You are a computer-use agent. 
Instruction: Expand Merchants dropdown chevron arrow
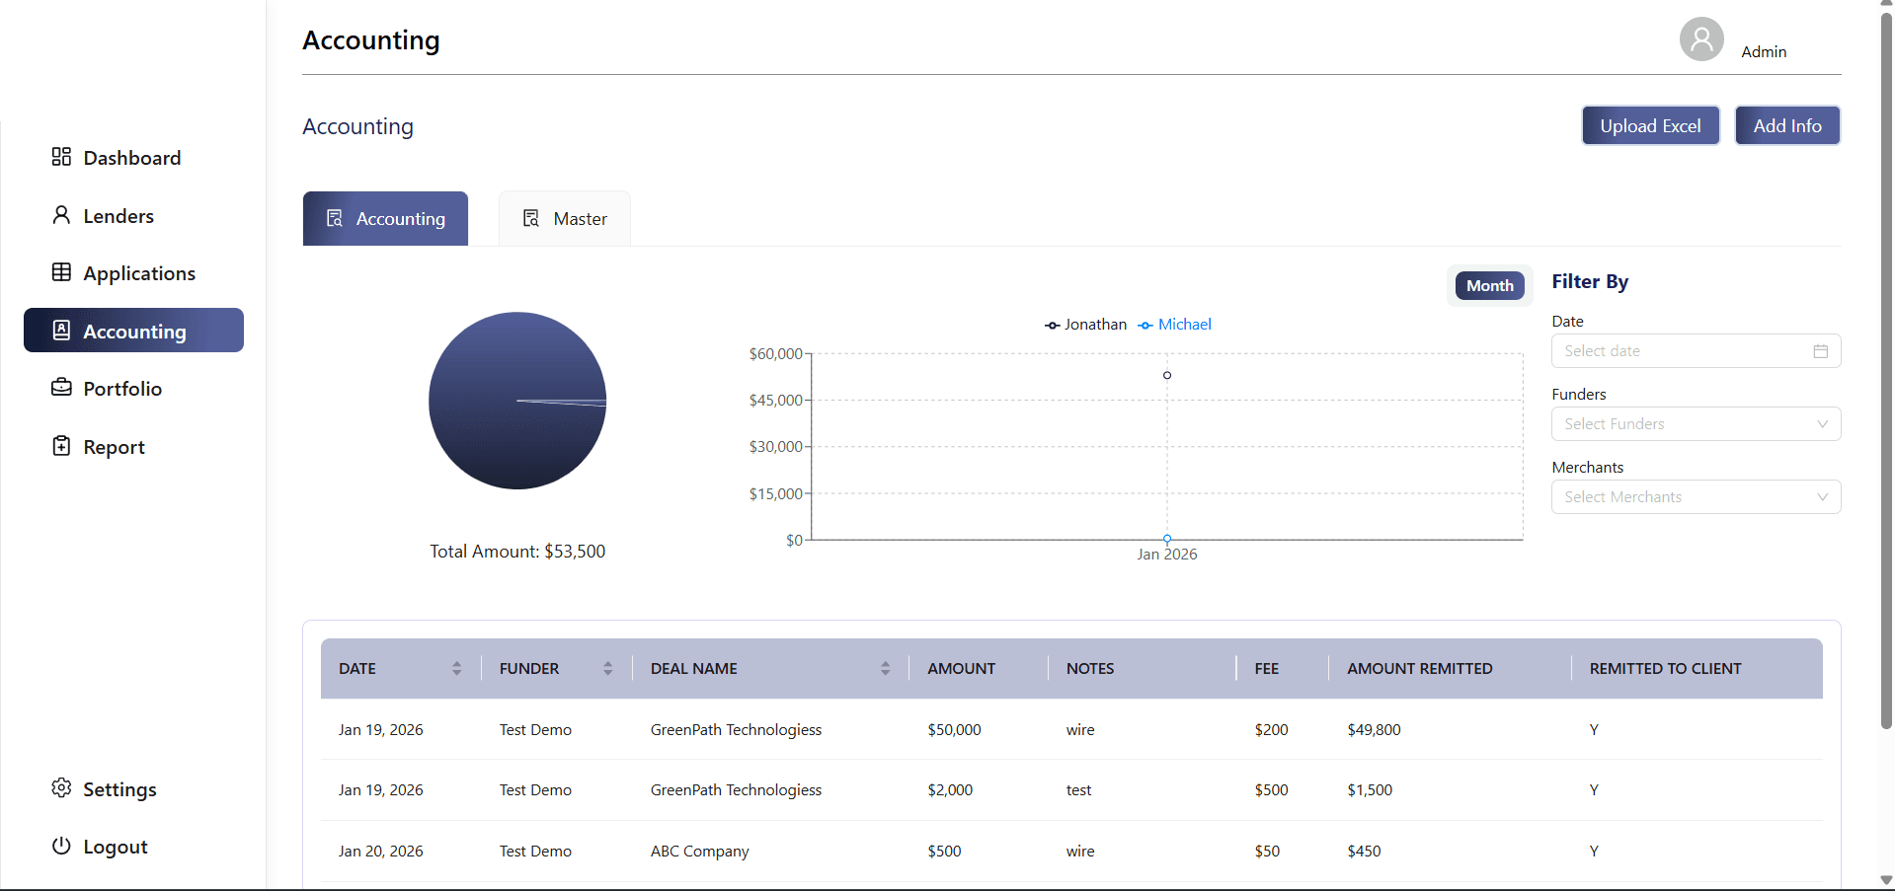point(1823,497)
